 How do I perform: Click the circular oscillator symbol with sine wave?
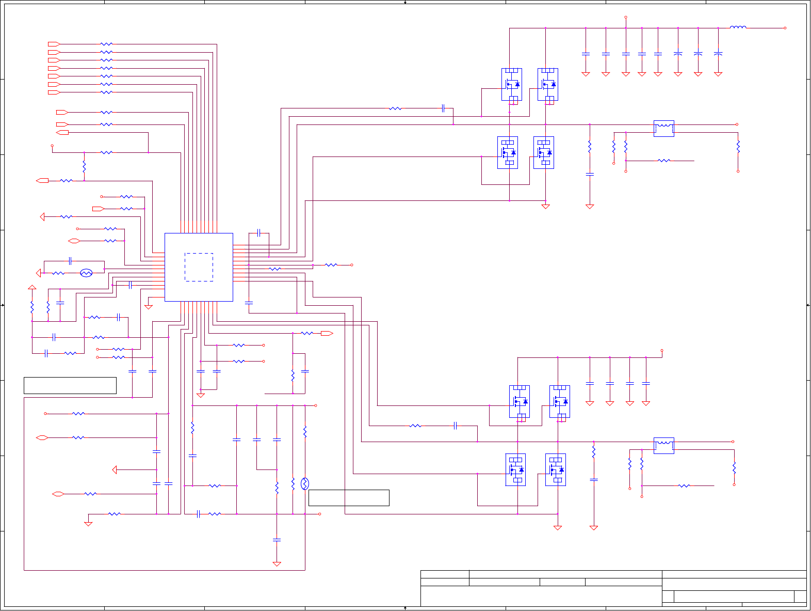pos(86,273)
